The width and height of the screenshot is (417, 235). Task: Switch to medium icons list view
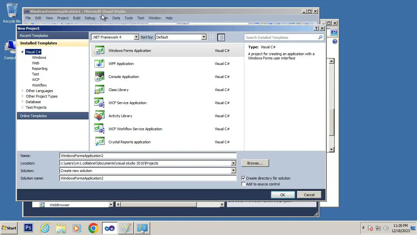pos(221,37)
